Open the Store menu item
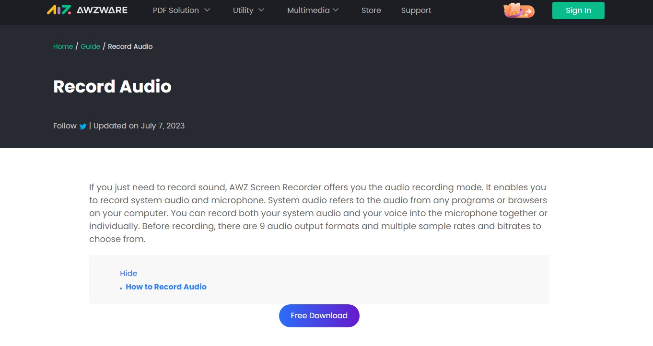Viewport: 653px width, 346px height. coord(371,10)
